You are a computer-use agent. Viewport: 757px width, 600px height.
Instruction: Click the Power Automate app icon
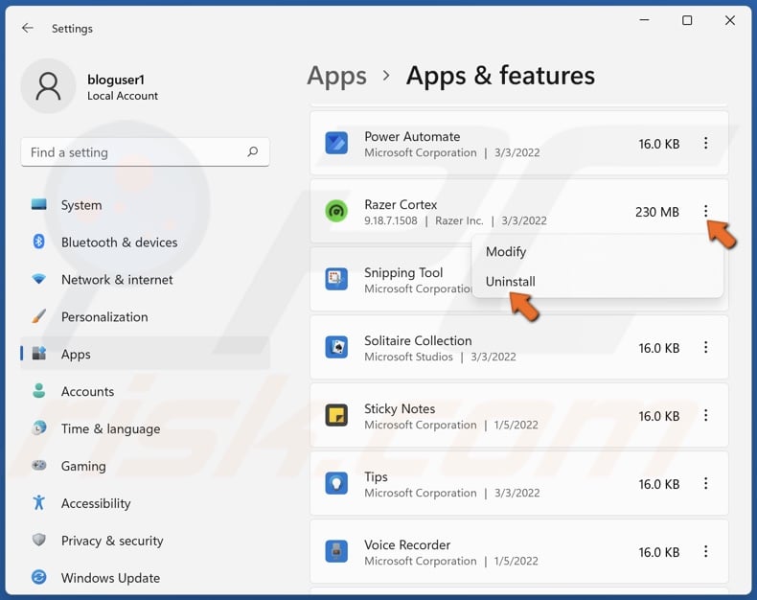[x=336, y=143]
